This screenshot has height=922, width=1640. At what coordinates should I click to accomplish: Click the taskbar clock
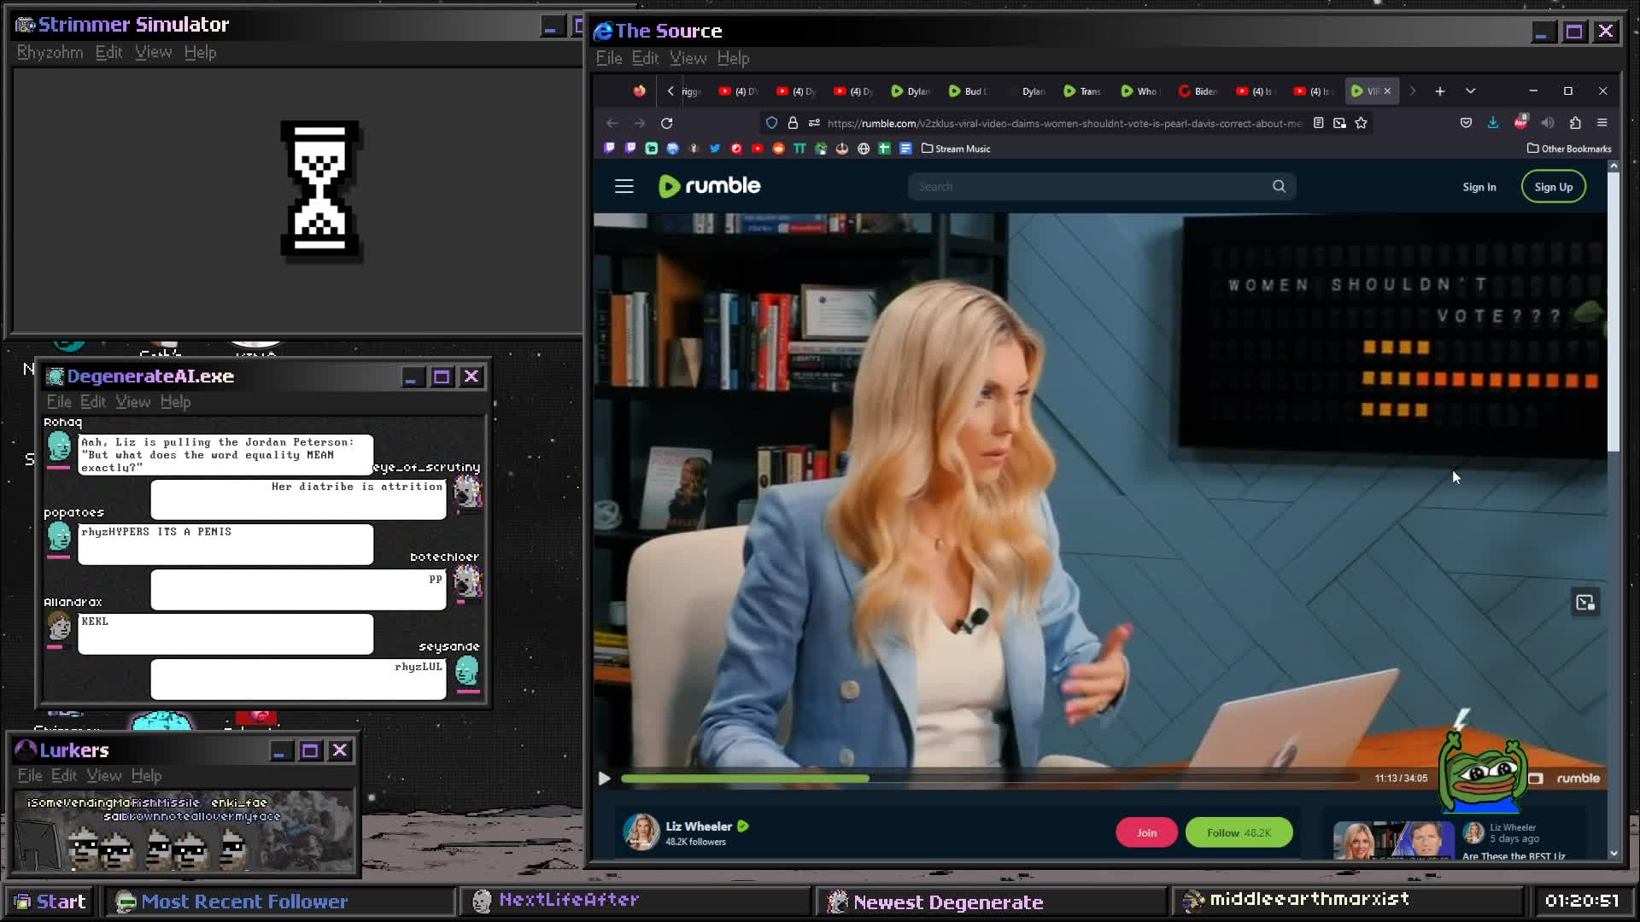1581,902
